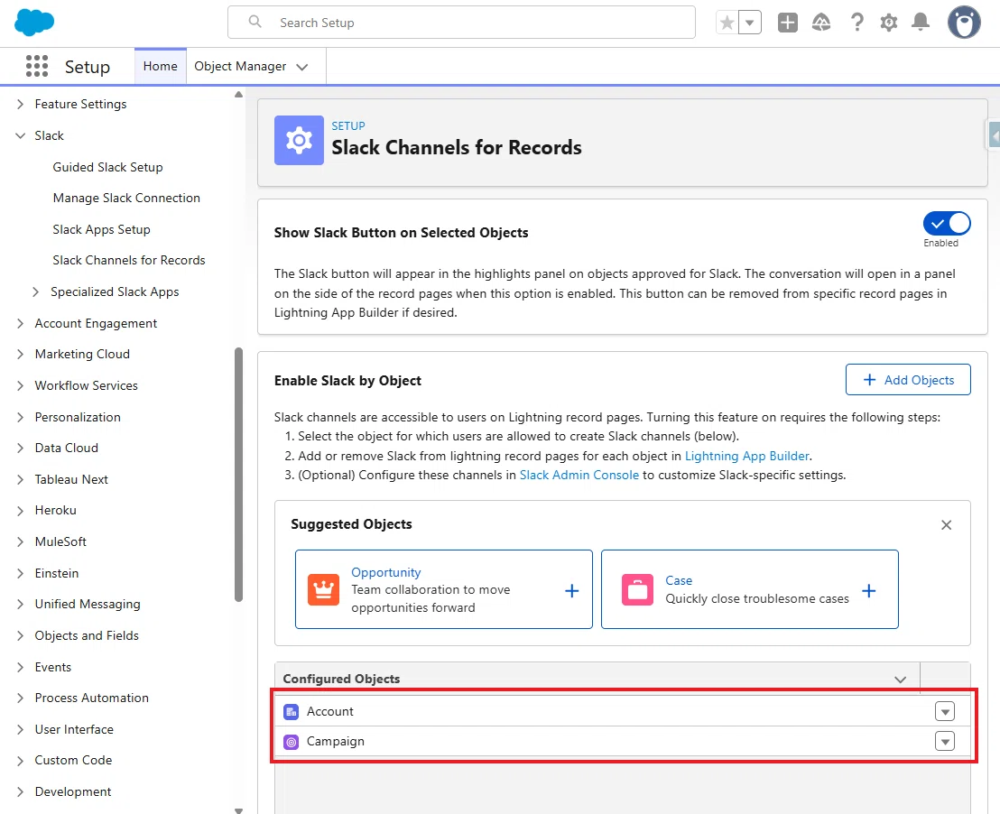Viewport: 1000px width, 814px height.
Task: Select the Campaign row text
Action: 336,741
